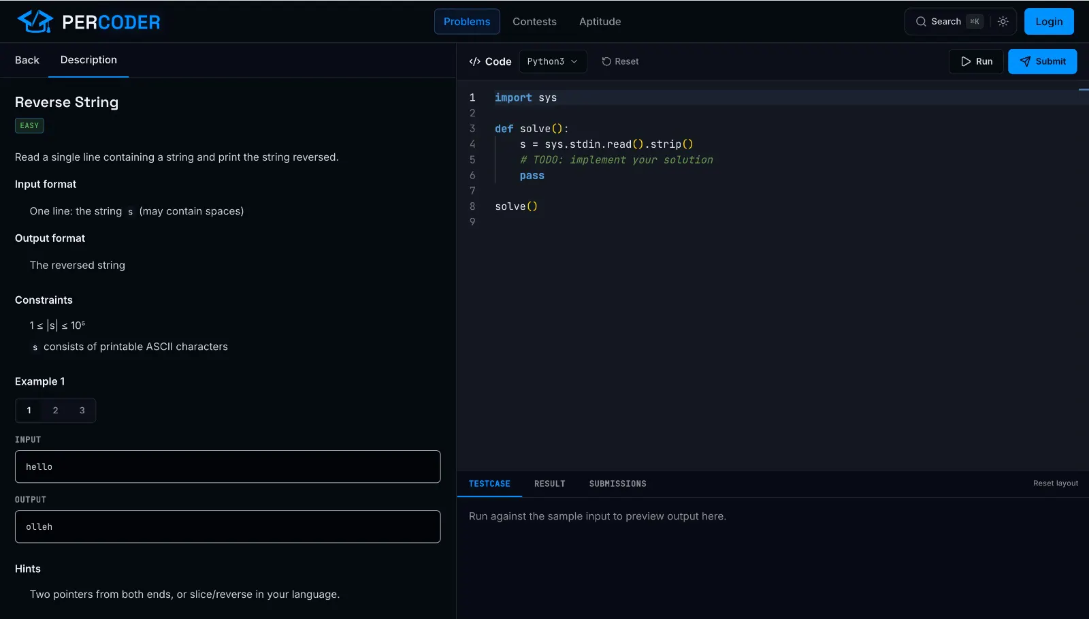1089x619 pixels.
Task: Submit the solution
Action: [1042, 61]
